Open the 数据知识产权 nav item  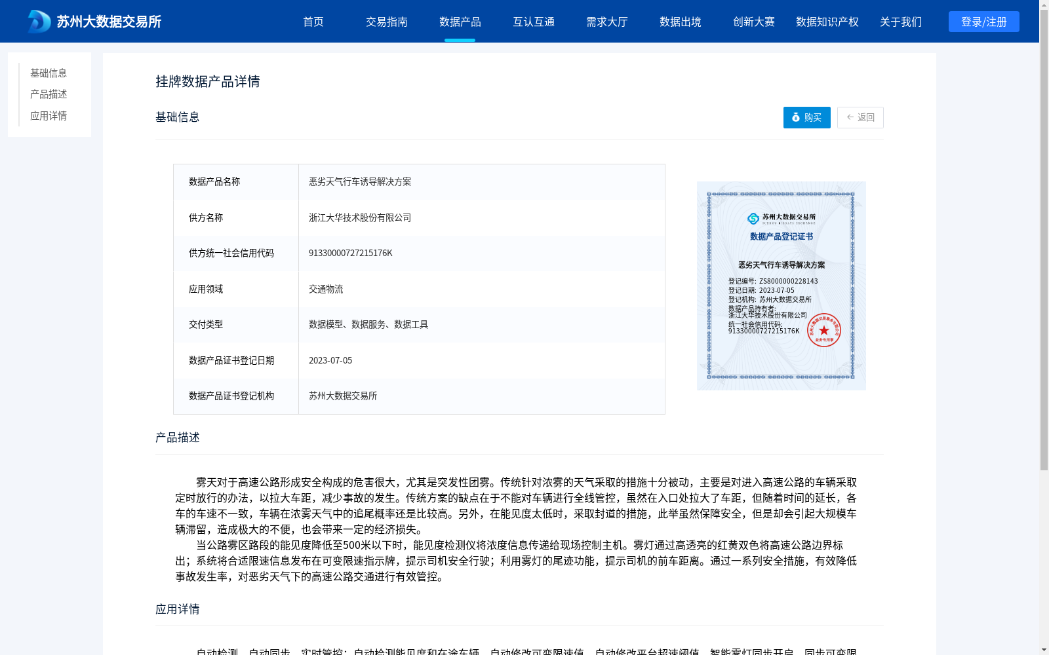[x=827, y=22]
